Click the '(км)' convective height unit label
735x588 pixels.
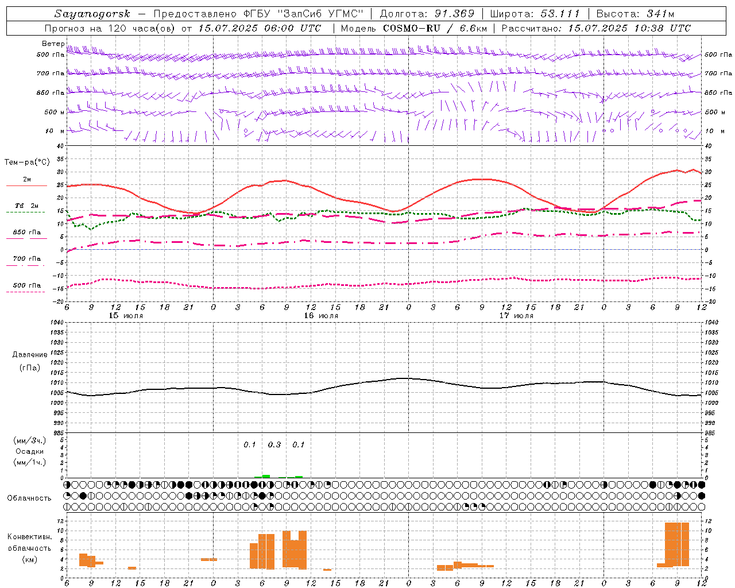point(29,559)
